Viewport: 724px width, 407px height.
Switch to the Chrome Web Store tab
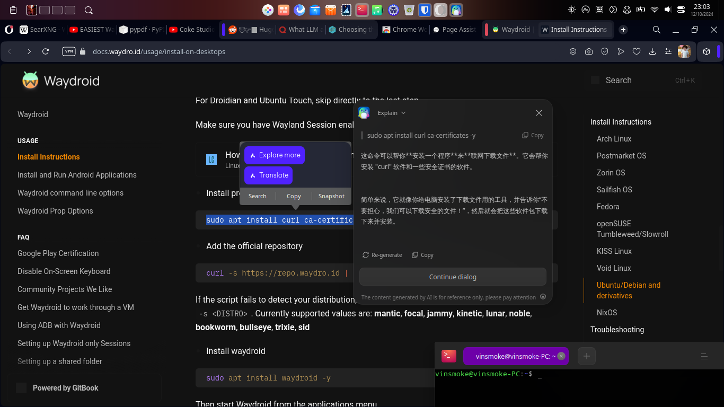[404, 30]
